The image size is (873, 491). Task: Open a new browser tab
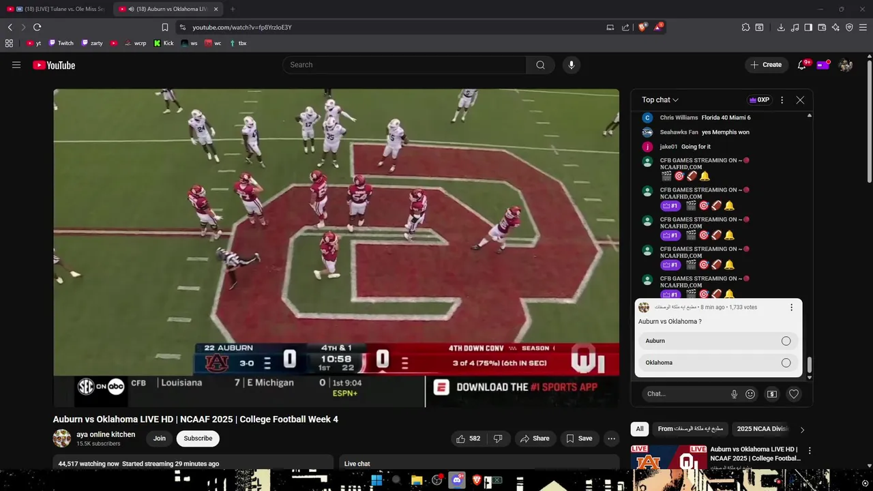pos(233,9)
